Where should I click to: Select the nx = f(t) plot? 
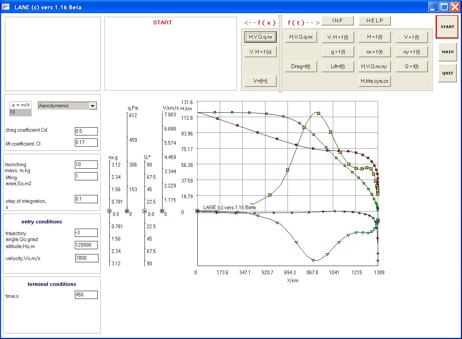[375, 52]
